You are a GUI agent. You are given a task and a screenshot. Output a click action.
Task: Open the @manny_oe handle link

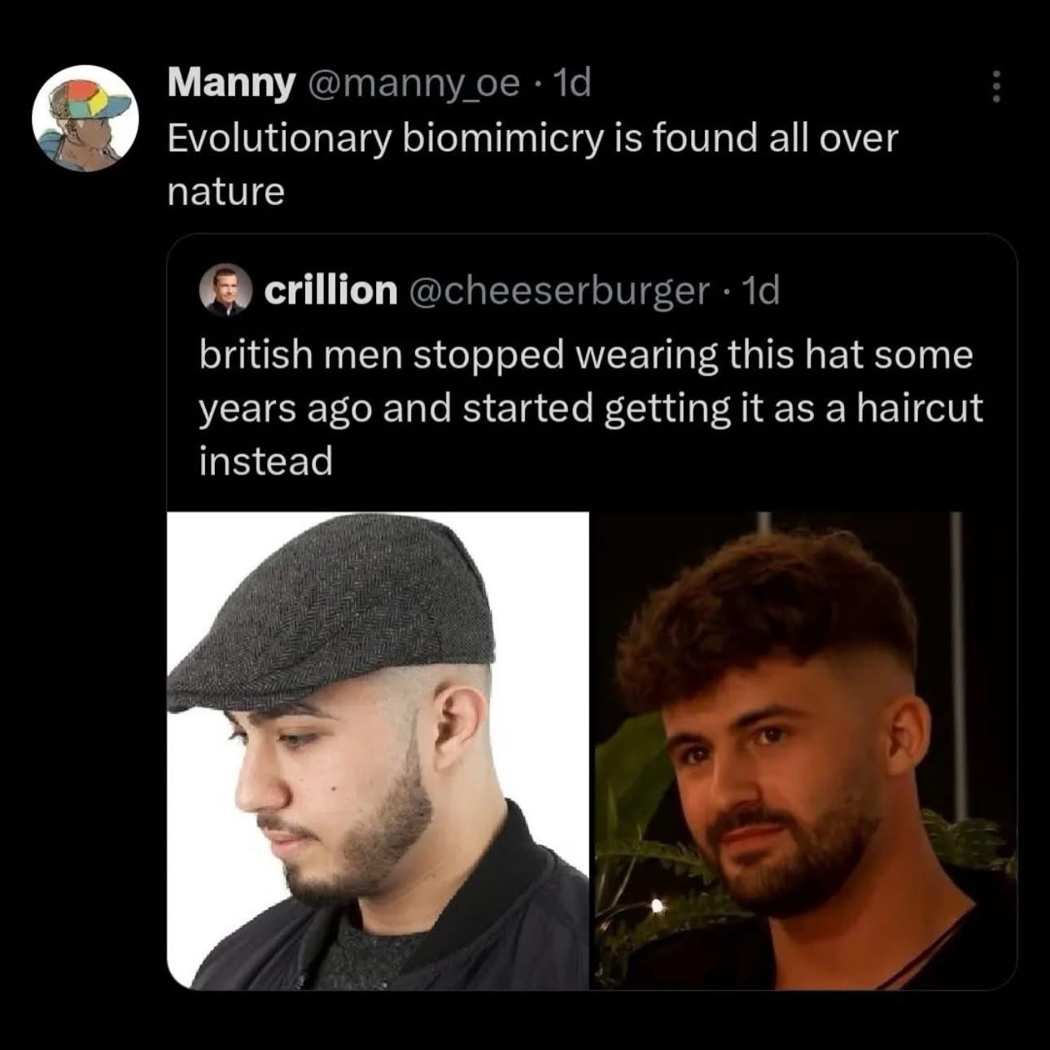point(415,81)
